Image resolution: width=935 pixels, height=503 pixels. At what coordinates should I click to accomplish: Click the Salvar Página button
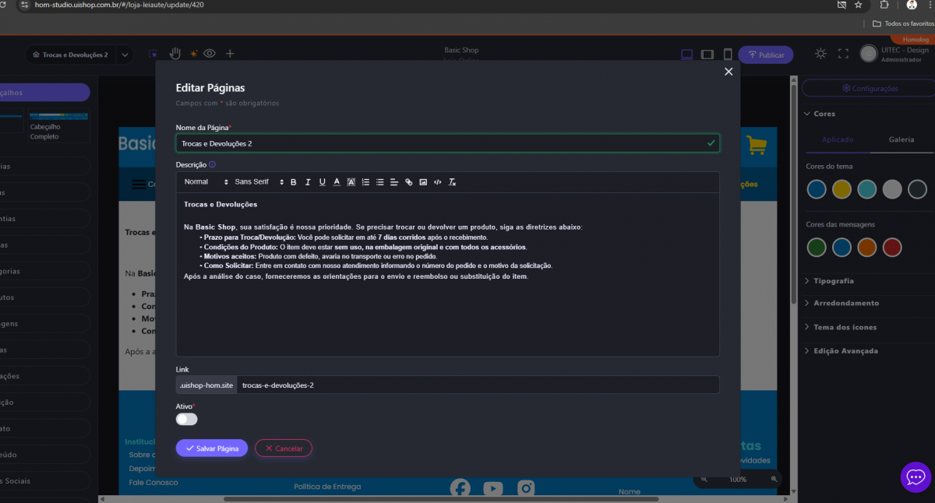pos(212,448)
